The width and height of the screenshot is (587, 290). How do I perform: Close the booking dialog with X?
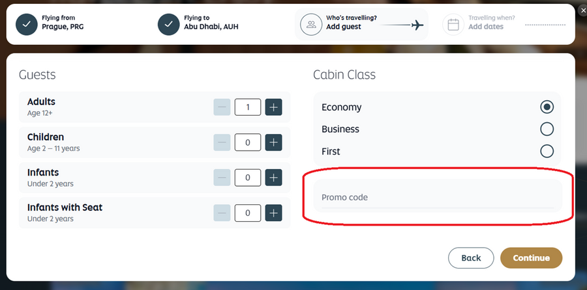point(582,10)
